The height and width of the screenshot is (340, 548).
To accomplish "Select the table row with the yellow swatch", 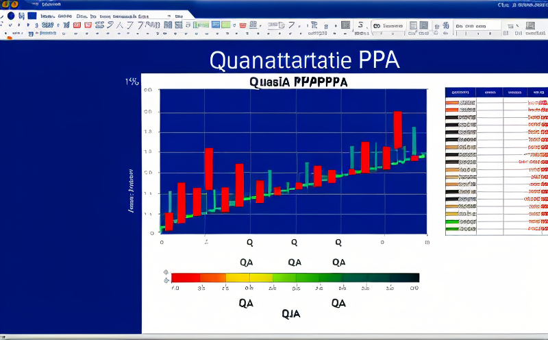I will (497, 214).
